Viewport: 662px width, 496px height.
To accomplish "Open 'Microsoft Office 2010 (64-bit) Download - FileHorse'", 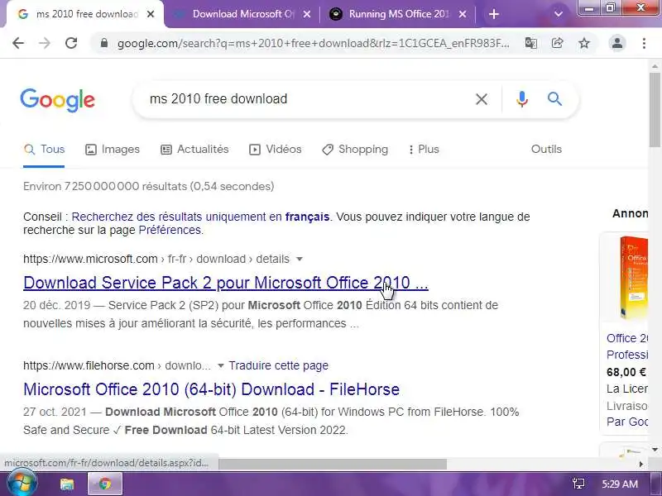I will click(x=212, y=389).
